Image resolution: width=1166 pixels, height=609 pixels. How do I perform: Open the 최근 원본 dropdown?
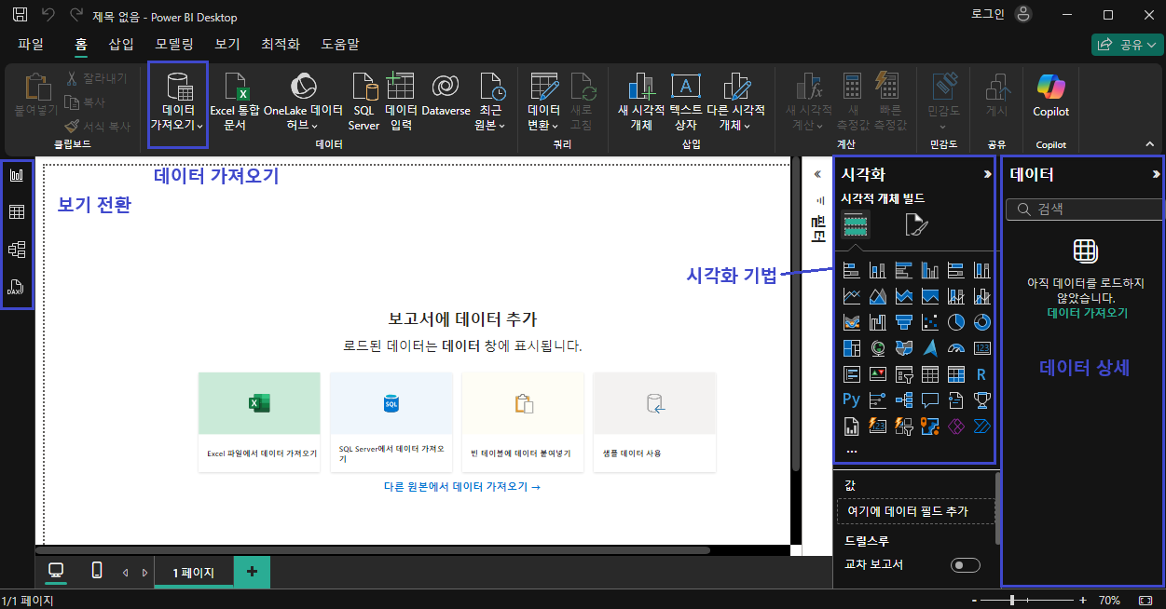(490, 101)
